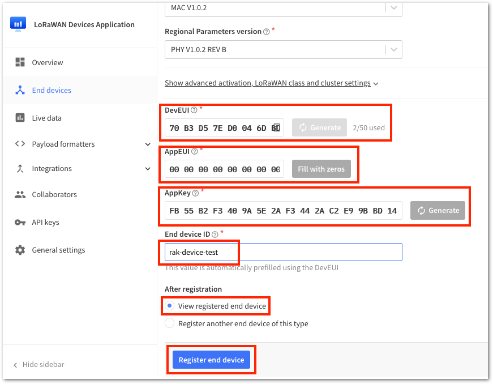This screenshot has height=384, width=493.
Task: Expand the Payload formatters submenu chevron
Action: [148, 144]
